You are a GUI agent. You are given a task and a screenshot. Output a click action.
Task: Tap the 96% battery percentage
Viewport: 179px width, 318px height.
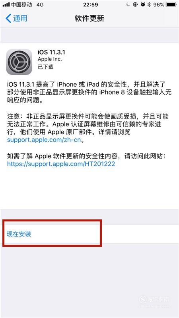[159, 4]
